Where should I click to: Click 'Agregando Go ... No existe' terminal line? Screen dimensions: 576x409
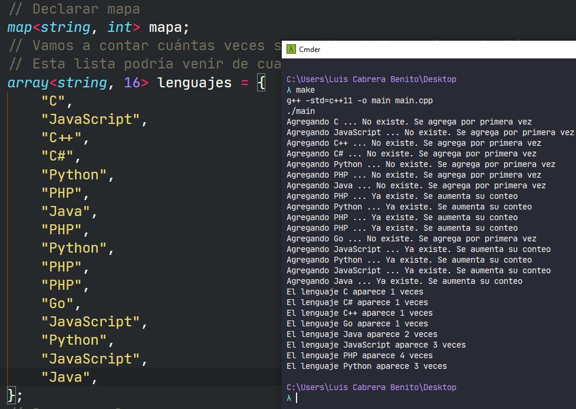pyautogui.click(x=412, y=238)
